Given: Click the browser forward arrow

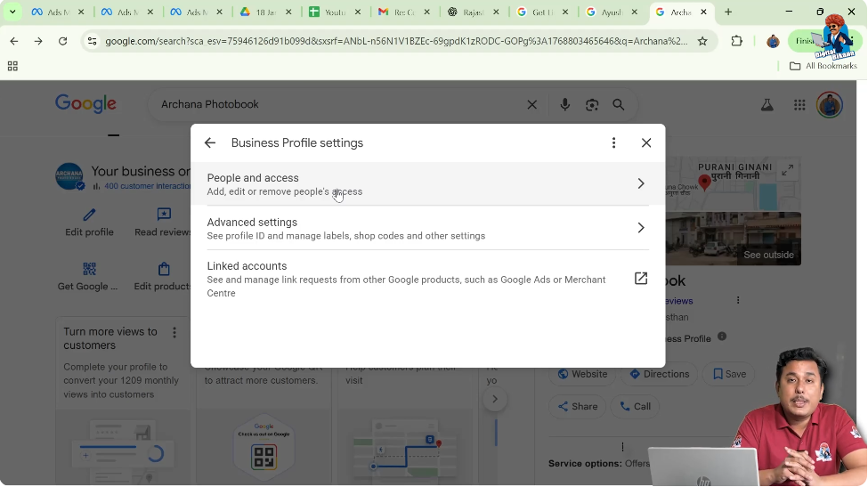Looking at the screenshot, I should [x=38, y=41].
